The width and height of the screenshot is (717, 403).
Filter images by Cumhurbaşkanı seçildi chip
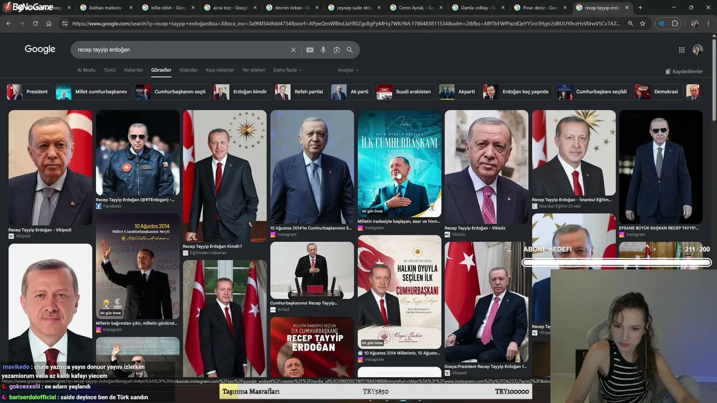pos(594,92)
